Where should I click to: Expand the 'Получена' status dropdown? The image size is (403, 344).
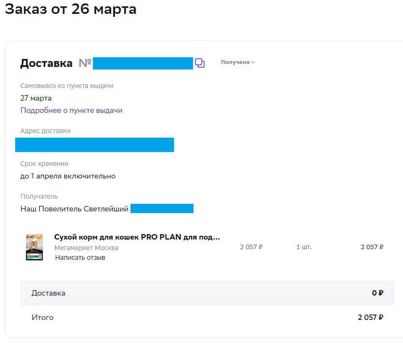(x=238, y=62)
